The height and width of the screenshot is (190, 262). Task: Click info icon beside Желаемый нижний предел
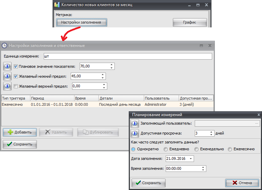(7, 76)
